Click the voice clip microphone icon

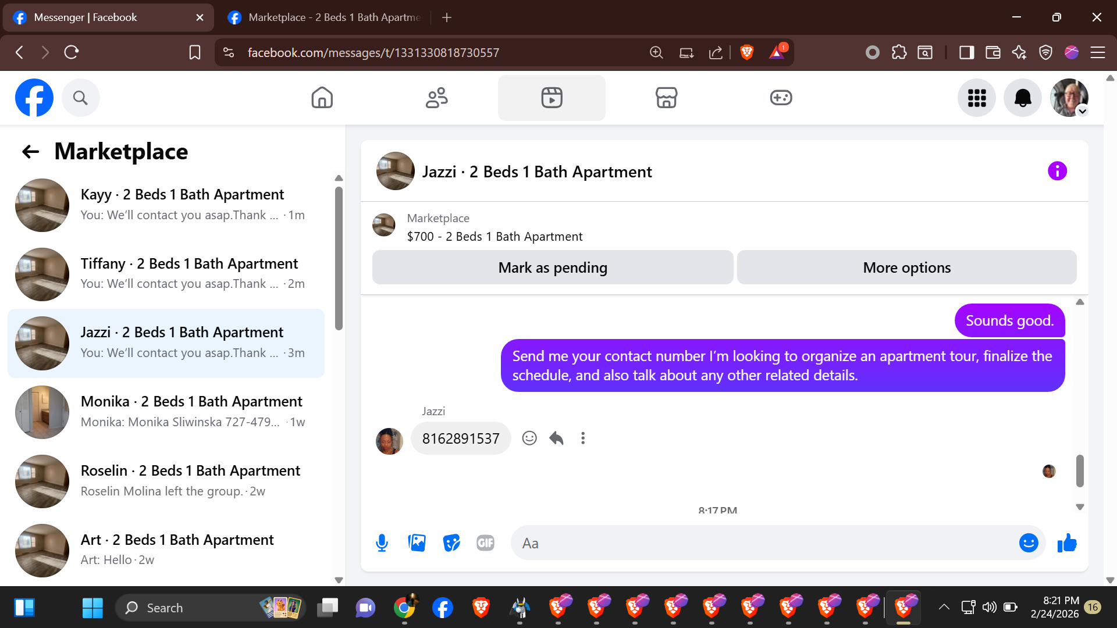pos(382,543)
